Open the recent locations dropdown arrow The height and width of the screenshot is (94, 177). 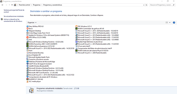[9, 5]
